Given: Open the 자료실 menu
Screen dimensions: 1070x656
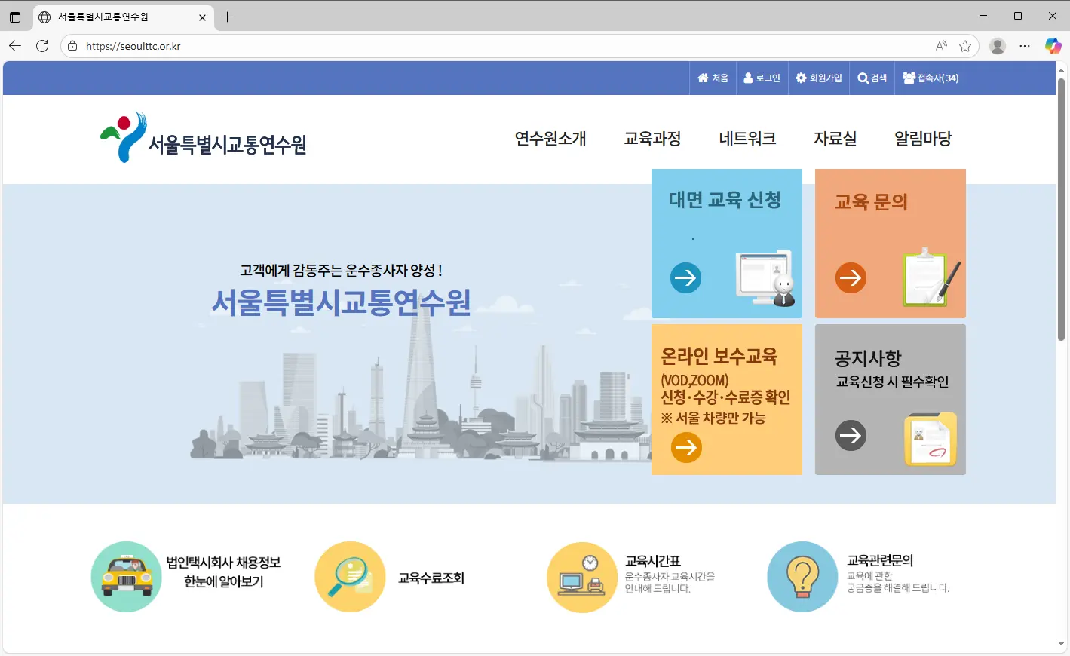Looking at the screenshot, I should tap(835, 139).
